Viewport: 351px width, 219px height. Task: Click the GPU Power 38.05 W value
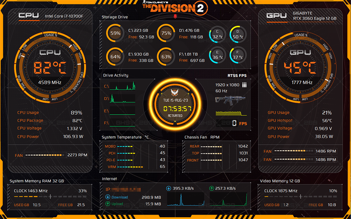(x=324, y=136)
